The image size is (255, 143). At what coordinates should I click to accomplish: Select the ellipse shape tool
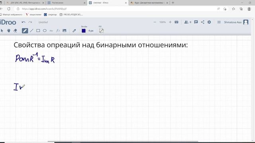click(x=45, y=31)
